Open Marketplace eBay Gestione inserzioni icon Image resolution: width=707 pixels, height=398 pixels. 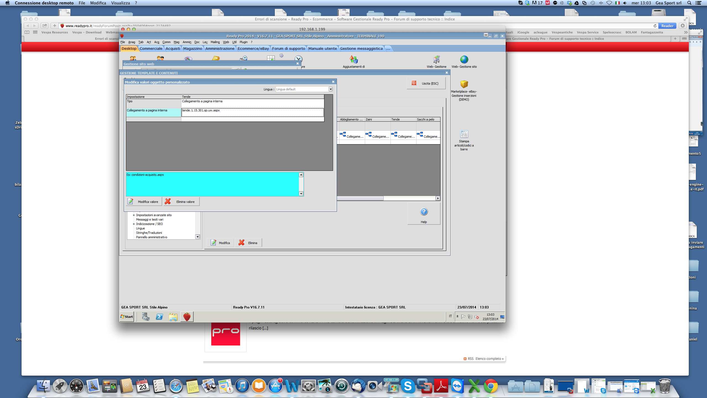point(464,84)
